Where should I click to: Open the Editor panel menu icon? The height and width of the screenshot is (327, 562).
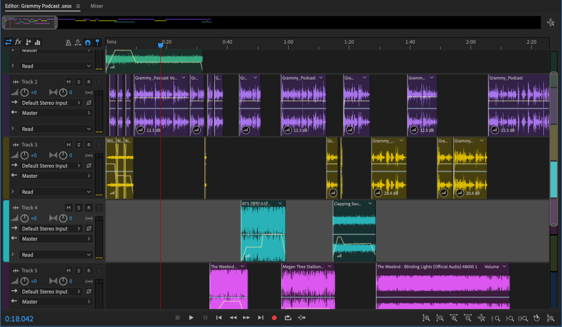[78, 6]
